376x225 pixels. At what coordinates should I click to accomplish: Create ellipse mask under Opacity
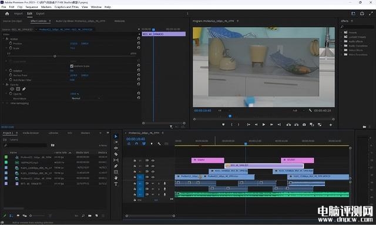12,89
